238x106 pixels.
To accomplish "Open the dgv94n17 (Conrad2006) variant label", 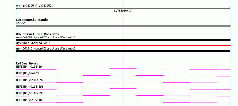I will tap(33, 43).
